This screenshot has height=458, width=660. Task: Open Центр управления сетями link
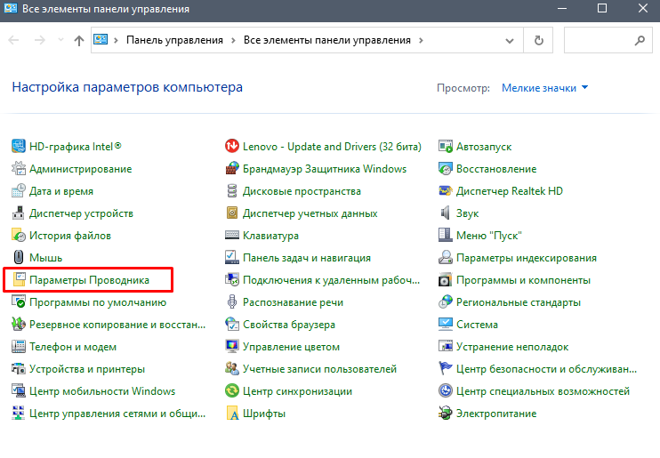117,414
